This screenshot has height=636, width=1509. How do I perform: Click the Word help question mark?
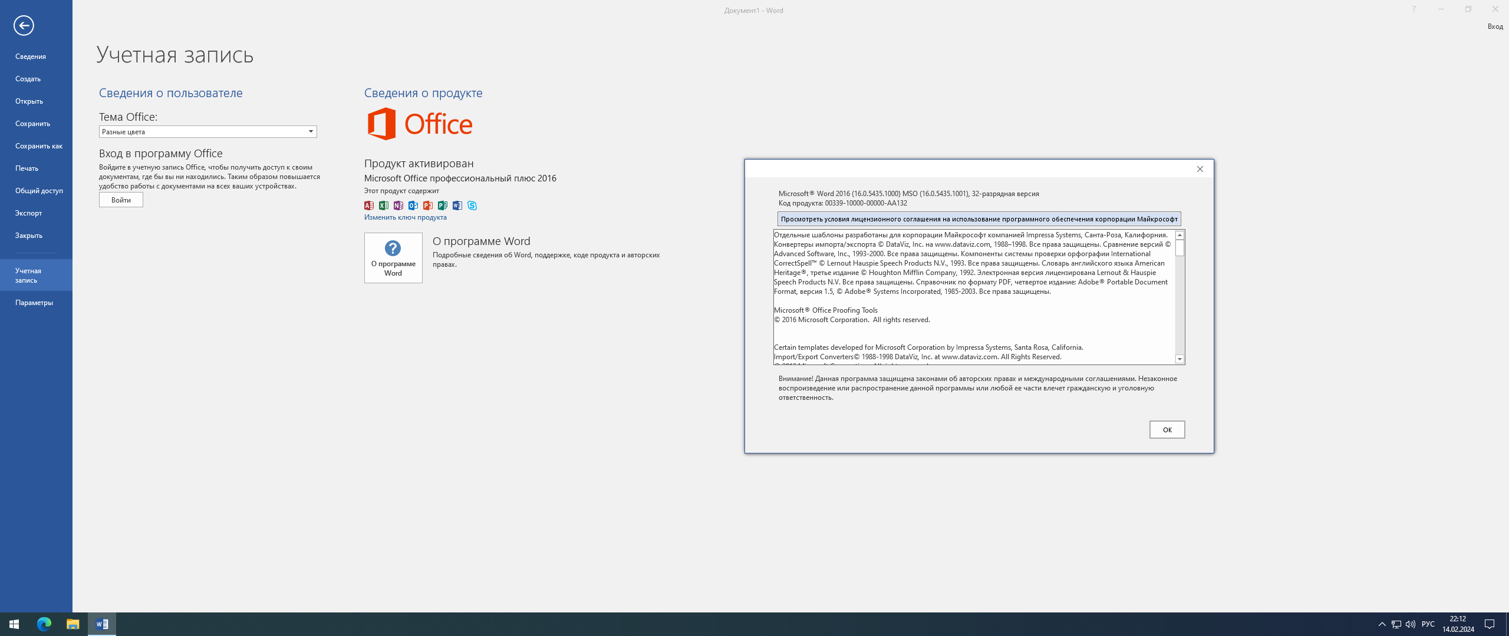(x=1414, y=9)
